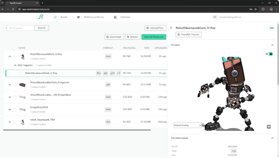
Task: Tick the checkbox for the RobotSteampunkDark_V-Ray output model
Action: [x=20, y=73]
